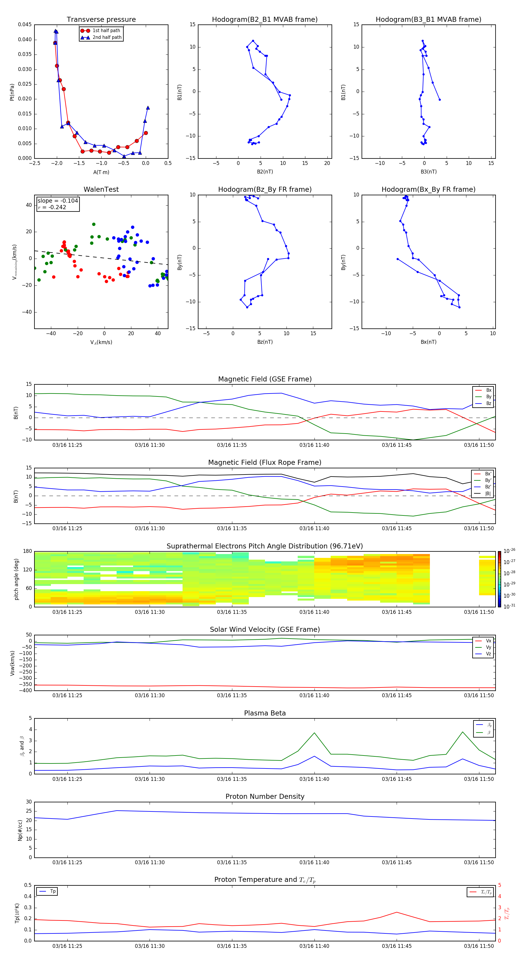Click the 'Pt(nPa)' y-axis label
Viewport: 530px width, 972px height.
[12, 92]
